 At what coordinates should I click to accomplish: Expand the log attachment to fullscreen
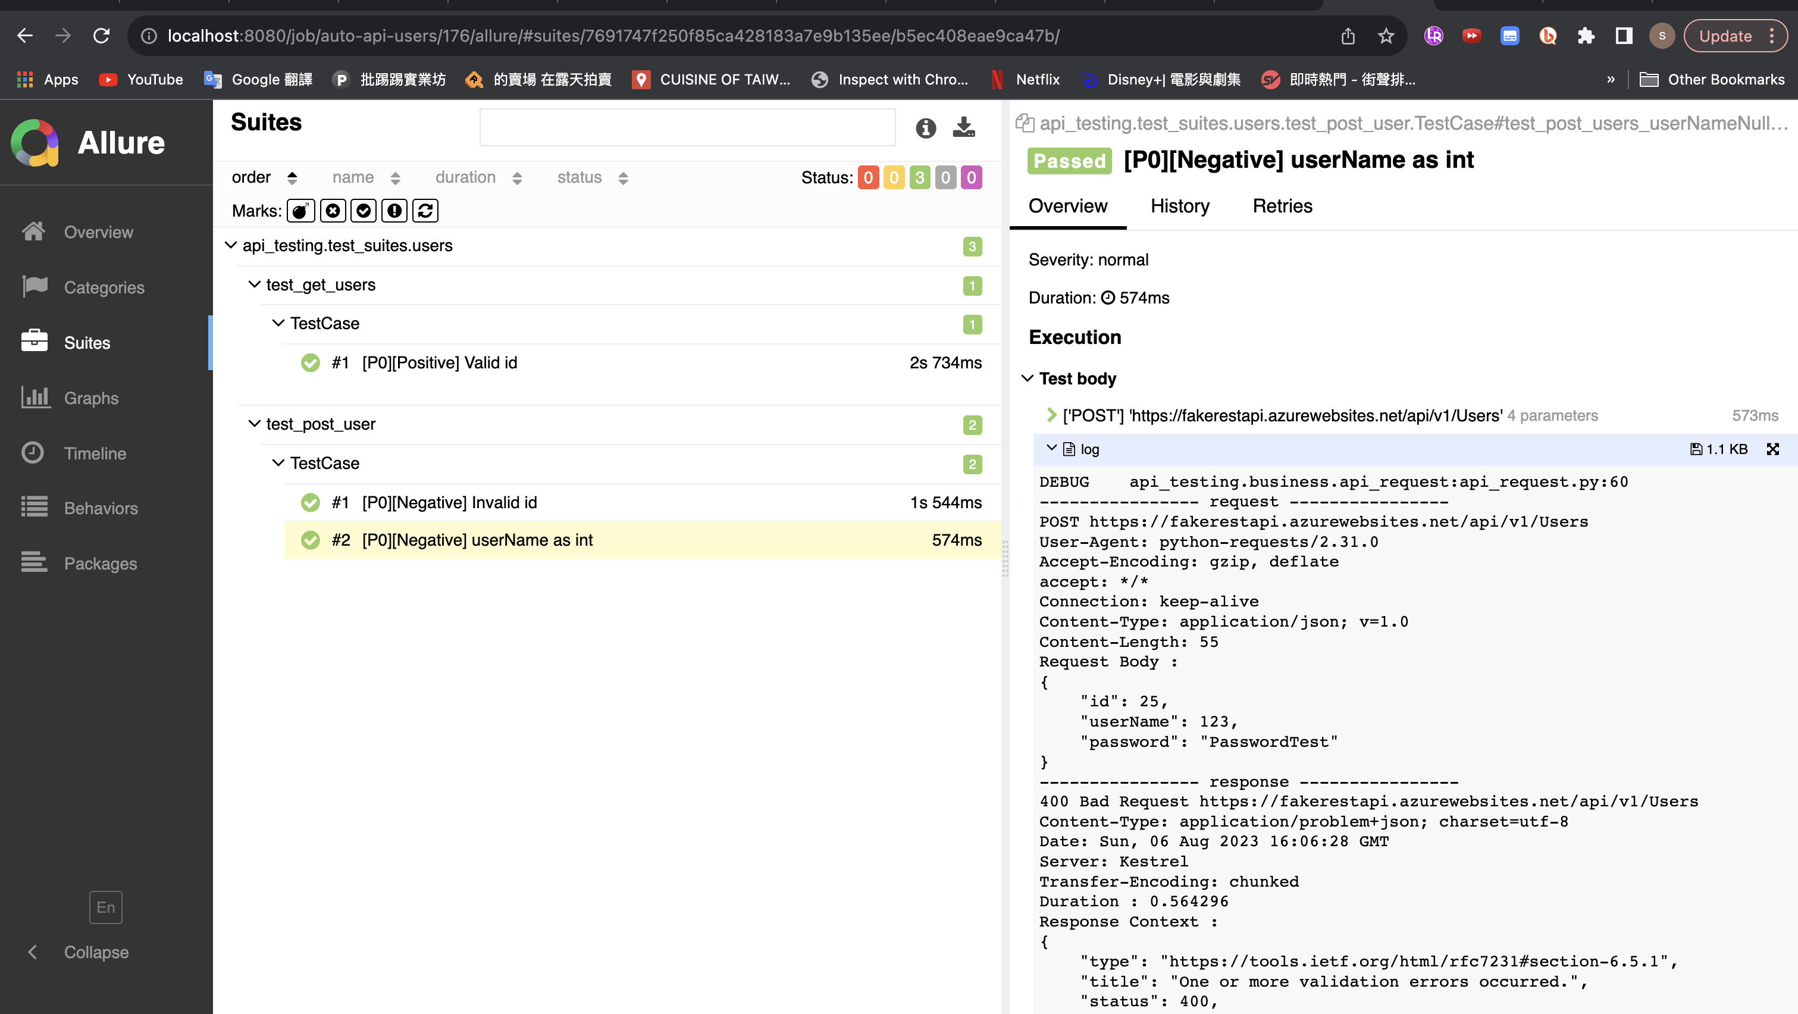1772,449
